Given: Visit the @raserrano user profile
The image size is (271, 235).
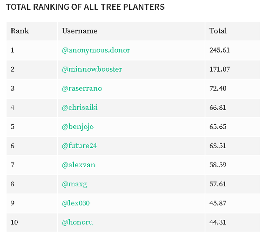Looking at the screenshot, I should point(82,88).
